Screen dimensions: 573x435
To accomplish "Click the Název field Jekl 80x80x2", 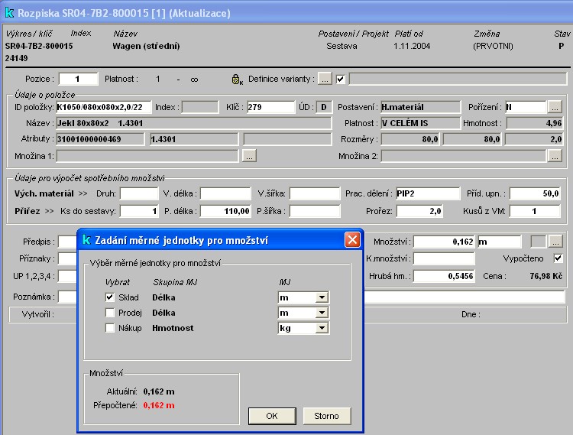I will [194, 123].
